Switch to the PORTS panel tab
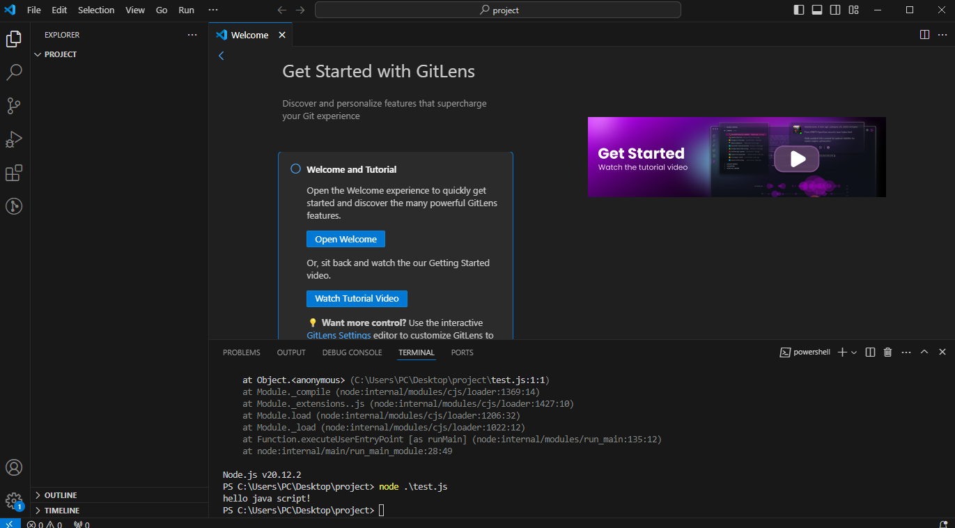The image size is (955, 528). [x=462, y=352]
